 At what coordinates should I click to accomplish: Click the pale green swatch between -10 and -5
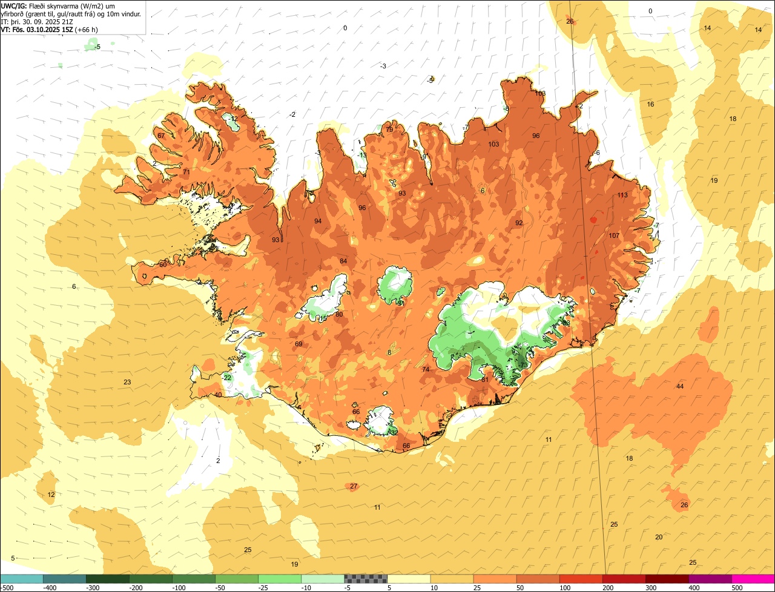(323, 579)
